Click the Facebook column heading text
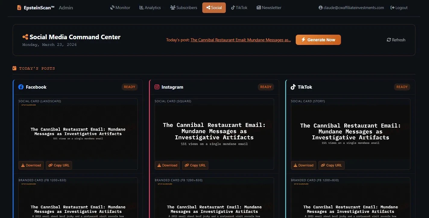 (36, 87)
